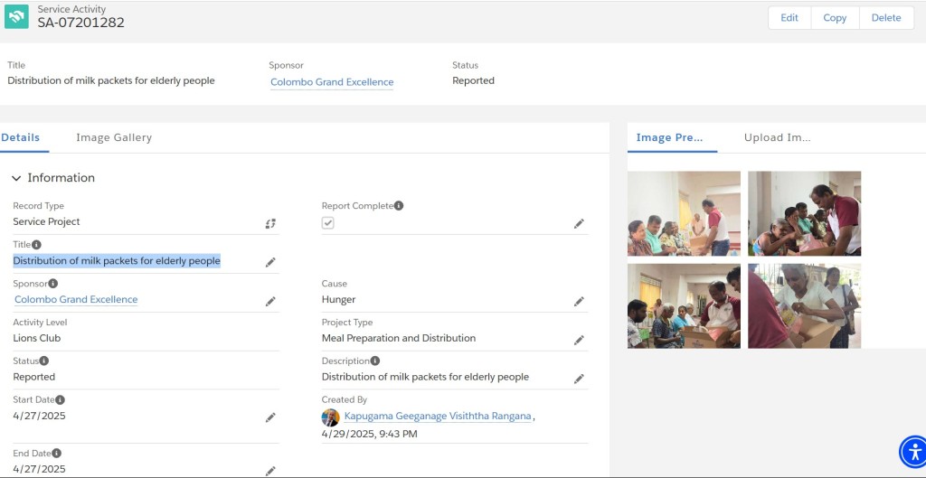Image resolution: width=926 pixels, height=478 pixels.
Task: Open Colombo Grand Excellence link in Details
Action: pyautogui.click(x=76, y=299)
